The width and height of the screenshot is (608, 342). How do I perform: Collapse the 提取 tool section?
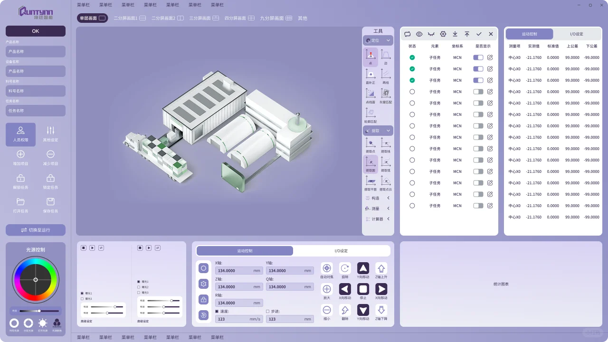[388, 130]
